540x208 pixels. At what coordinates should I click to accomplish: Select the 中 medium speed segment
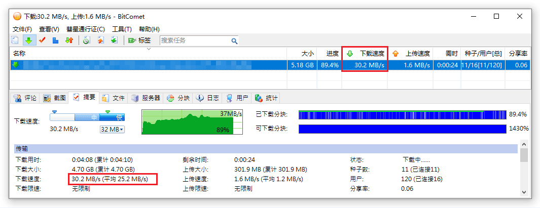[94, 117]
